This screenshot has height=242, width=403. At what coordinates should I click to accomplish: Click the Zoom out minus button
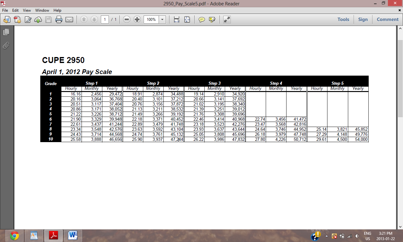127,20
